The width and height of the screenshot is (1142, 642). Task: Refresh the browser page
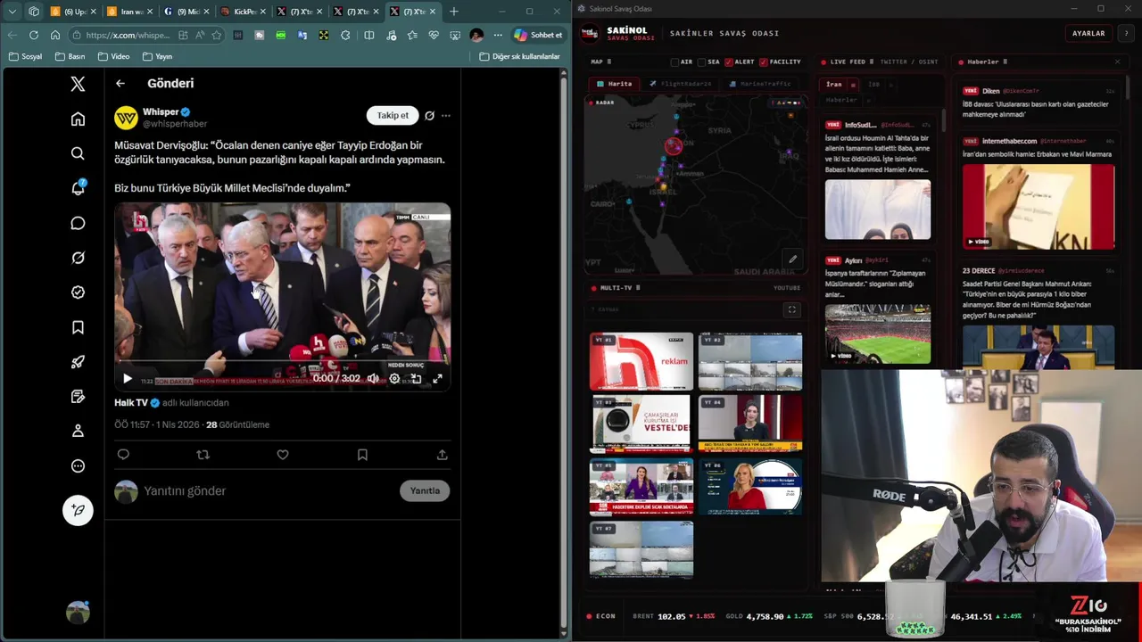point(34,35)
